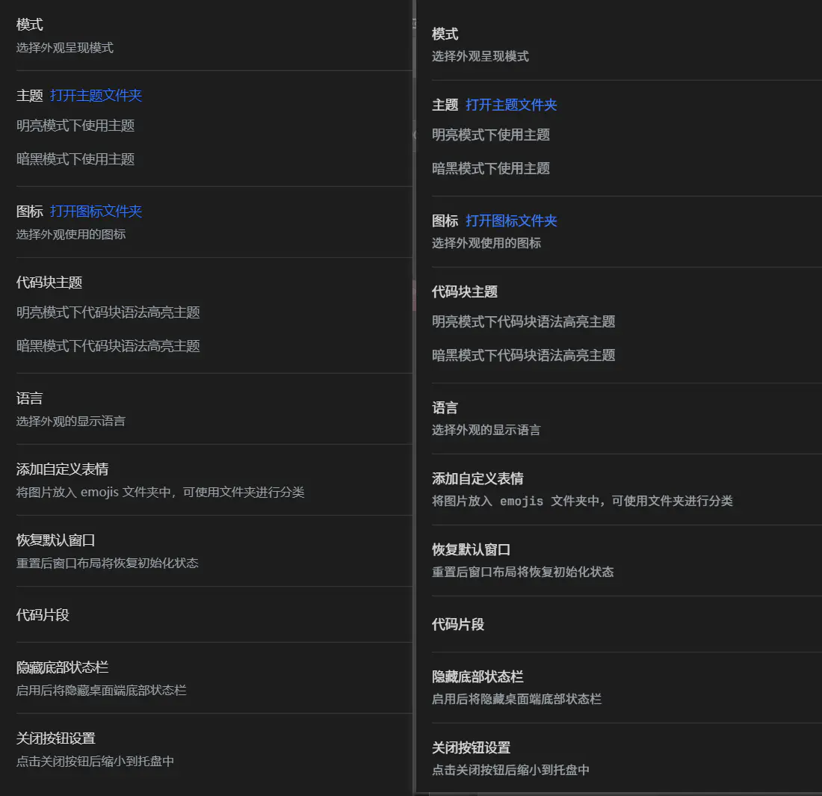Click the 主题 theme section heading

[x=29, y=95]
